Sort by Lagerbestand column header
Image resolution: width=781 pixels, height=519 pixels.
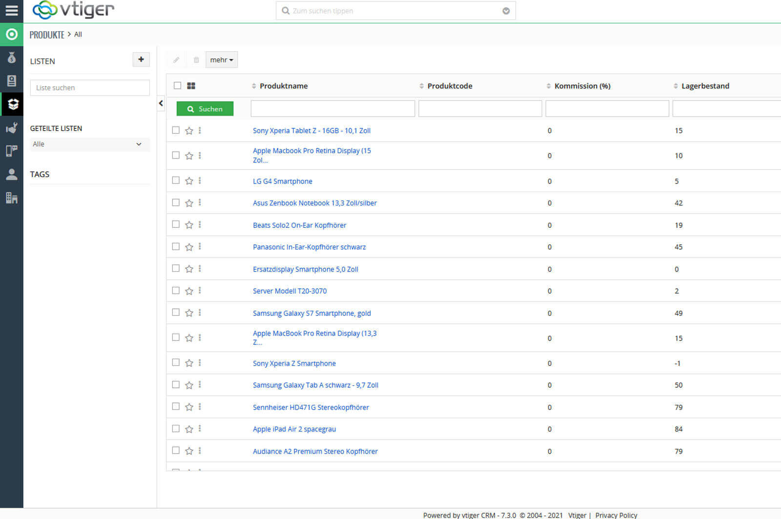click(705, 86)
